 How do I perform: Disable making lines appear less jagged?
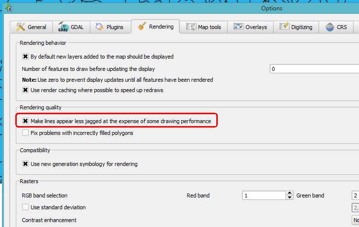pyautogui.click(x=25, y=121)
